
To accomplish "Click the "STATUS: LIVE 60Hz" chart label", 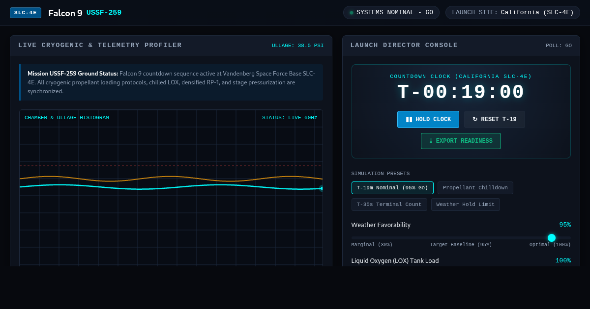I will (x=290, y=118).
